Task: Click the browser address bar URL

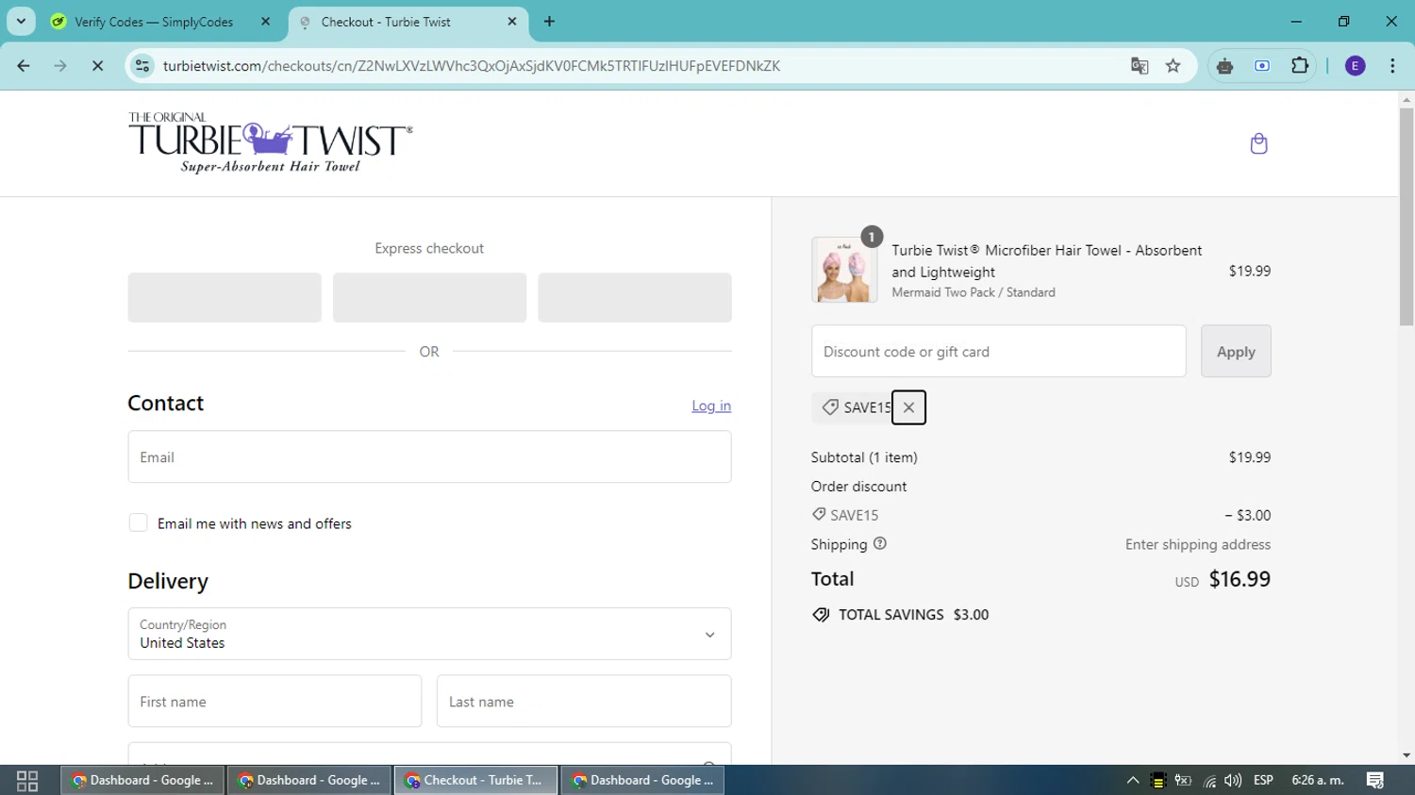Action: tap(471, 66)
